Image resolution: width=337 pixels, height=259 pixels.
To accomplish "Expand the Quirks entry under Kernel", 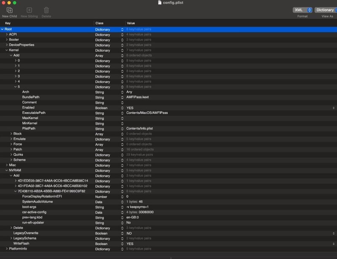I will [11, 154].
